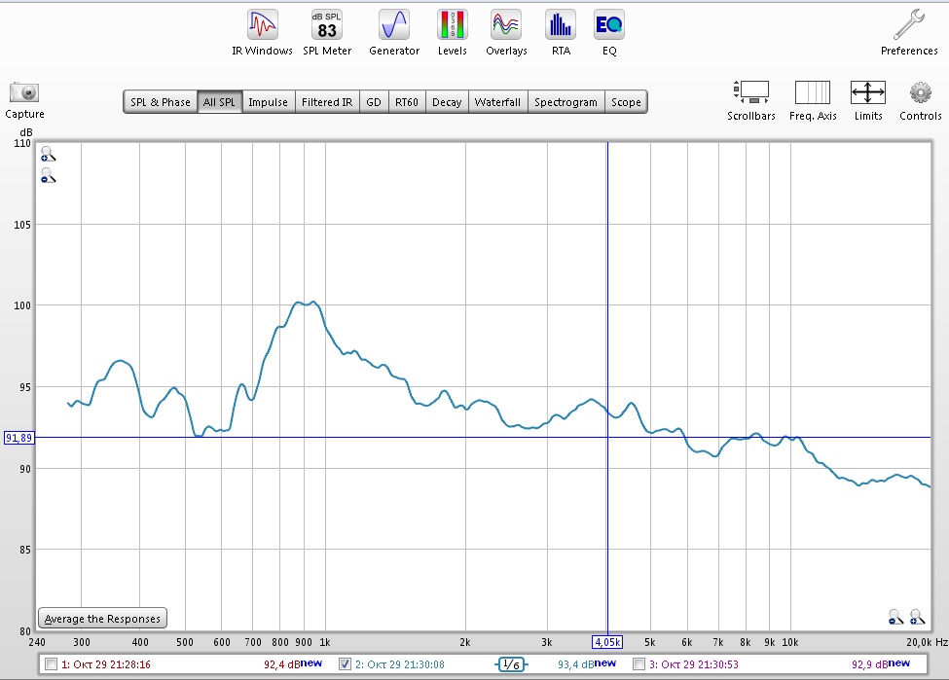The width and height of the screenshot is (949, 680).
Task: Click the 4,05k frequency cursor readout
Action: (607, 642)
